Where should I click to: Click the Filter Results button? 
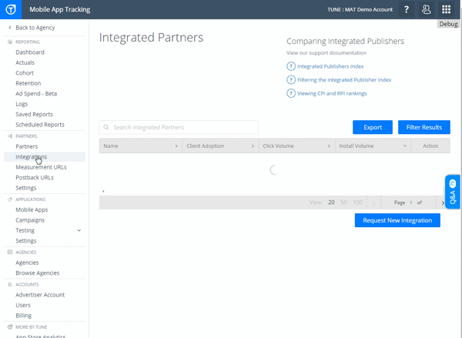tap(423, 127)
